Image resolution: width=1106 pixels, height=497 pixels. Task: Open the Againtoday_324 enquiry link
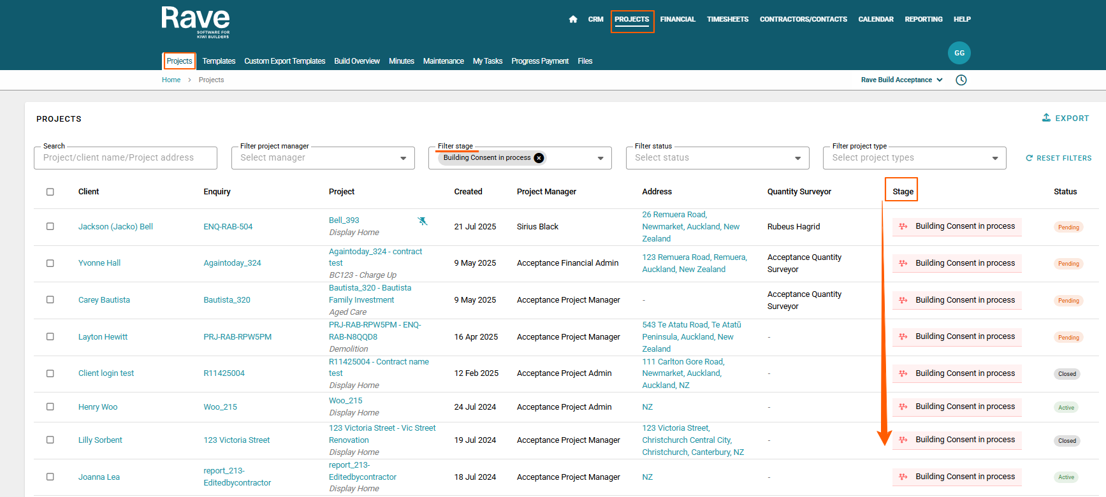[232, 263]
